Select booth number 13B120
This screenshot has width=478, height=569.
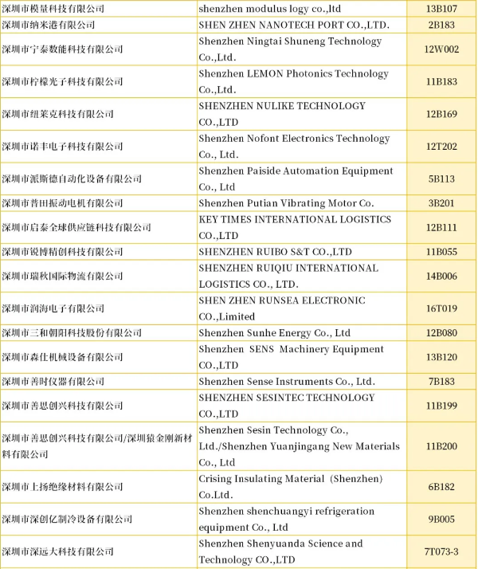pyautogui.click(x=441, y=357)
